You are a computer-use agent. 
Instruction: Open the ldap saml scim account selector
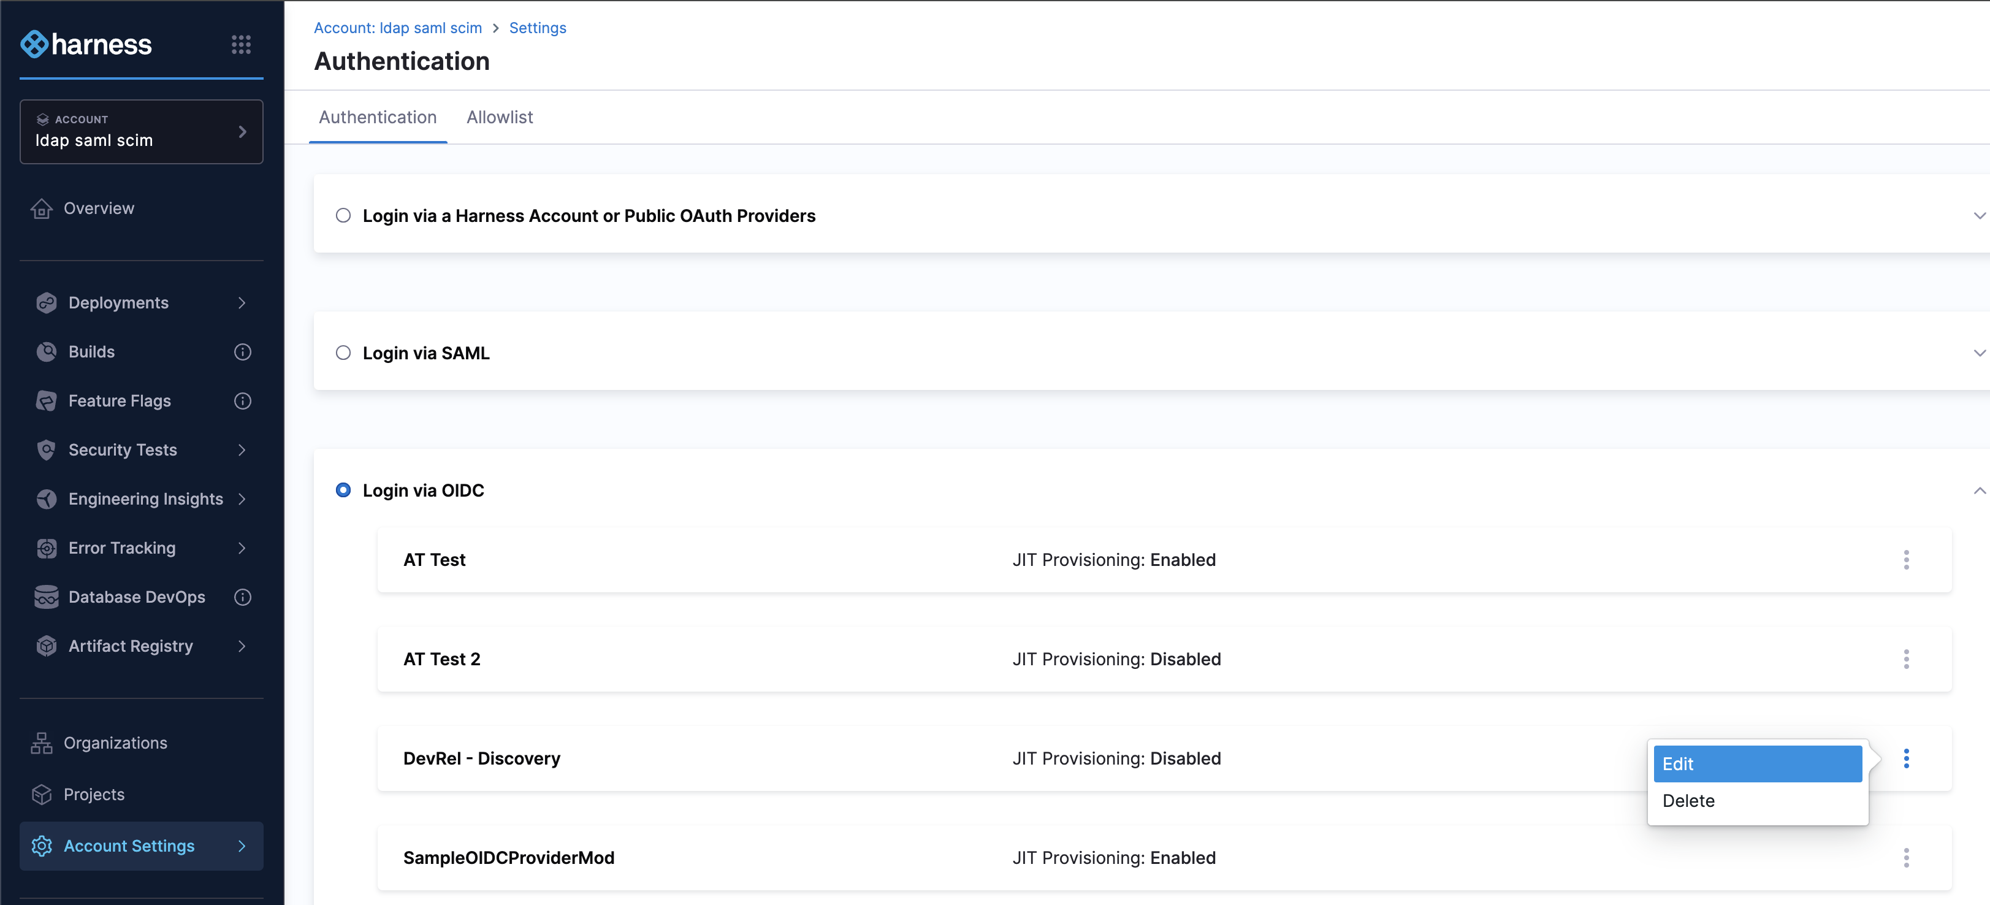[x=142, y=131]
